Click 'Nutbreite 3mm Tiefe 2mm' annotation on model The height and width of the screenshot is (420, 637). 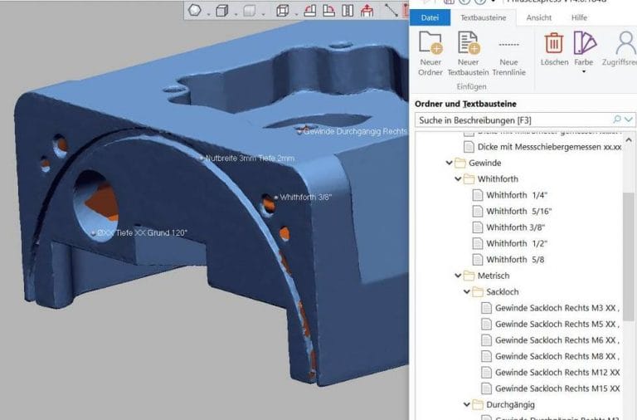[x=250, y=159]
